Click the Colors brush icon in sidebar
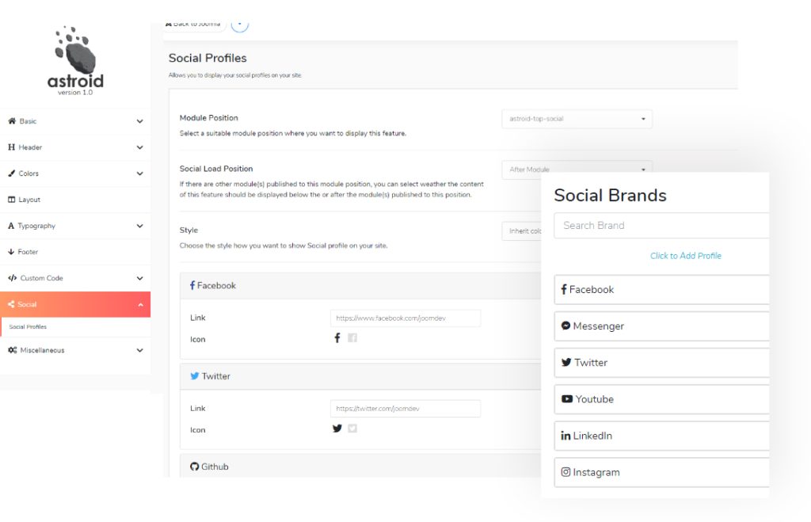Image resolution: width=811 pixels, height=522 pixels. pos(11,173)
